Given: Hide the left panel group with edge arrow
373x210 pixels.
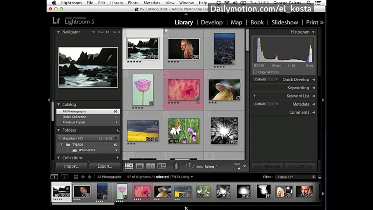Looking at the screenshot, I should pos(49,100).
